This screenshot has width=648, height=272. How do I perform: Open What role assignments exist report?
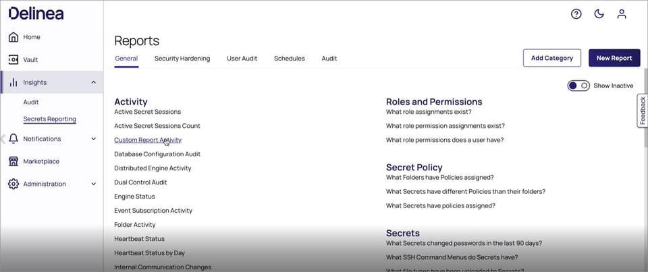click(429, 112)
